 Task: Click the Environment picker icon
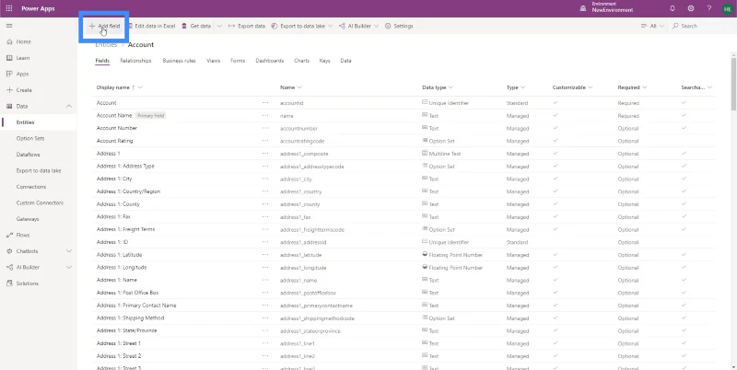tap(583, 8)
